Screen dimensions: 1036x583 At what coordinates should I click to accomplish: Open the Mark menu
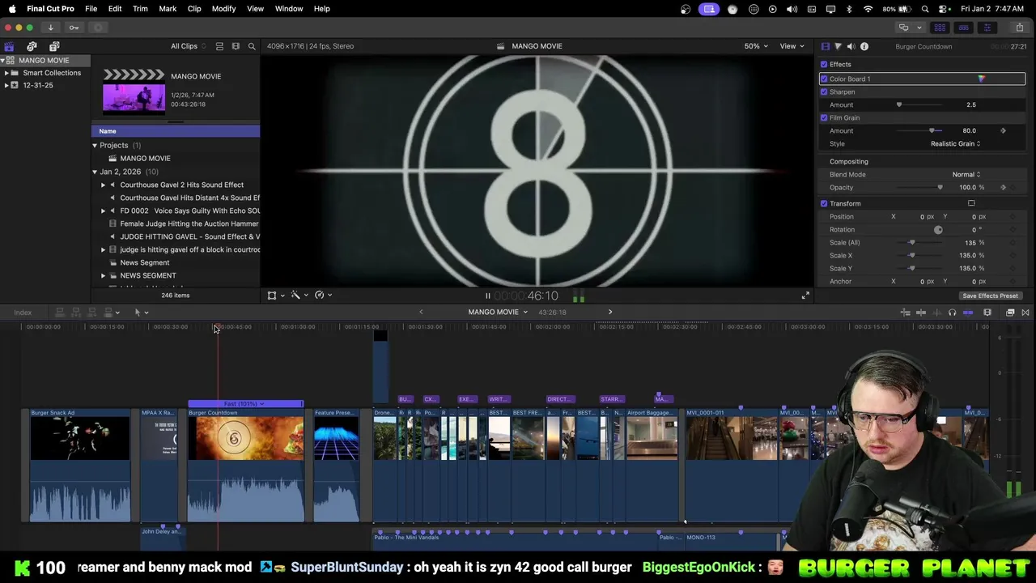(x=168, y=9)
